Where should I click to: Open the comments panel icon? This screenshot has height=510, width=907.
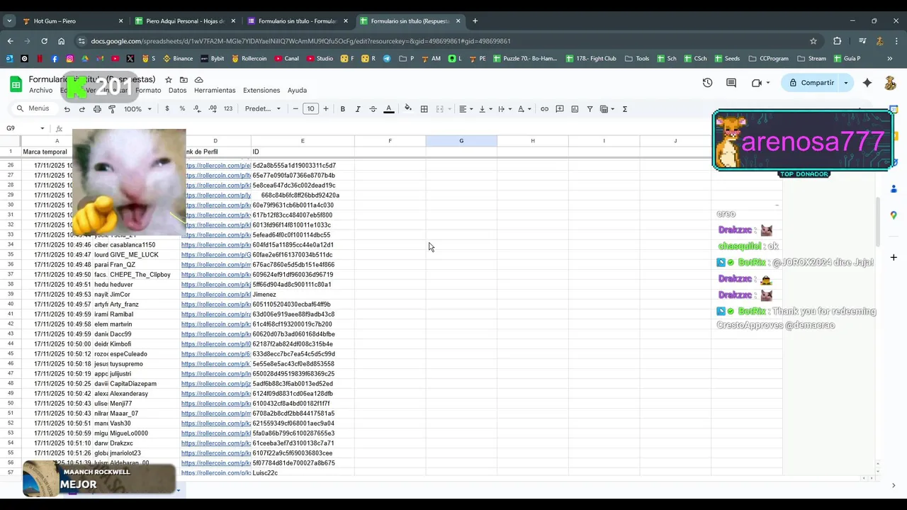731,83
